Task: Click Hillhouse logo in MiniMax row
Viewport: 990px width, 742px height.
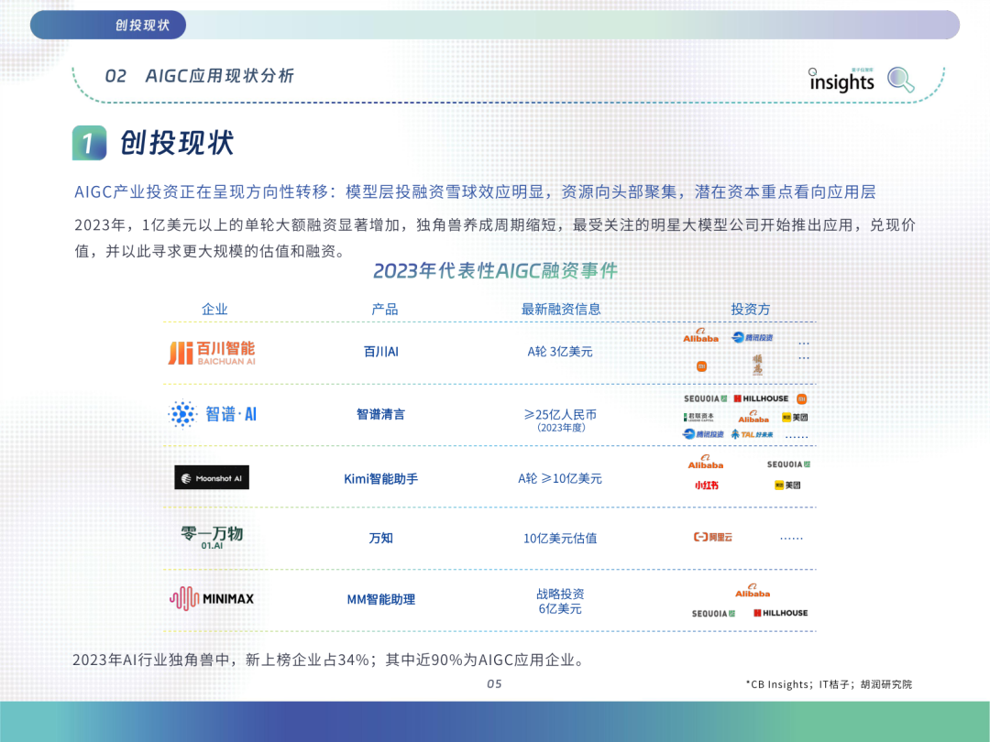Action: click(780, 613)
